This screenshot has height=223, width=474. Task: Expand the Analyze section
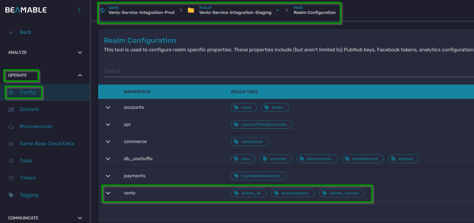tap(80, 52)
